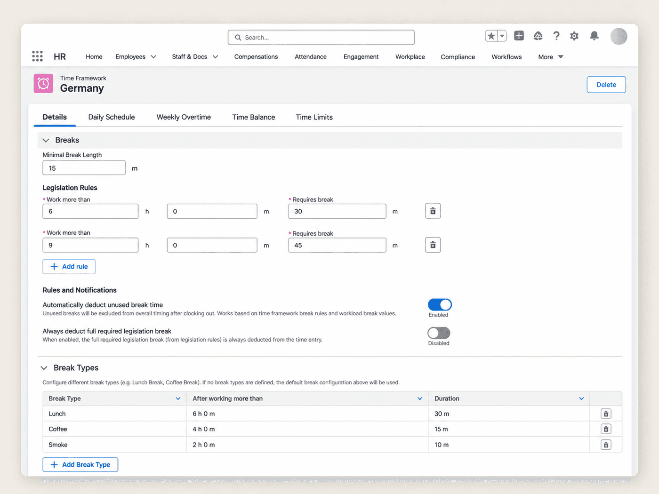Open Duration column menu chevron
The width and height of the screenshot is (659, 494).
[x=581, y=398]
